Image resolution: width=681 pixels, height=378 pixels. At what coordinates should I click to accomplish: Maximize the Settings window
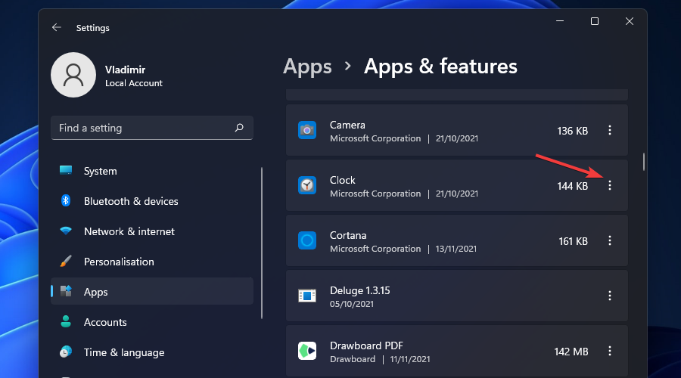click(x=595, y=21)
